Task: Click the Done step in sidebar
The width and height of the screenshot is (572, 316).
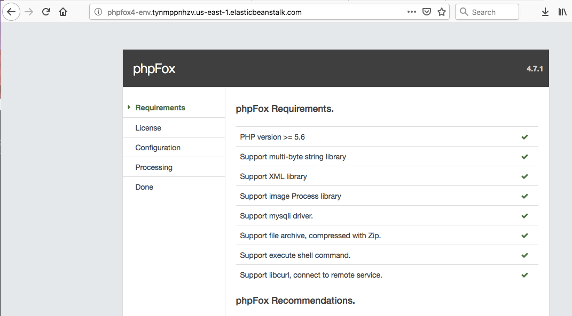Action: point(144,187)
